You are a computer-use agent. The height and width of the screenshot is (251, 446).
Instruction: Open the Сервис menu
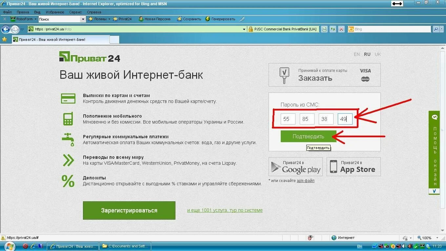(x=75, y=12)
